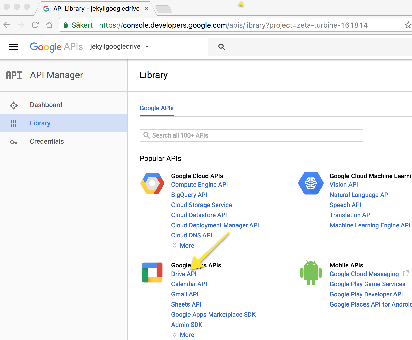Open the Drive API link
412x340 pixels.
coord(184,274)
